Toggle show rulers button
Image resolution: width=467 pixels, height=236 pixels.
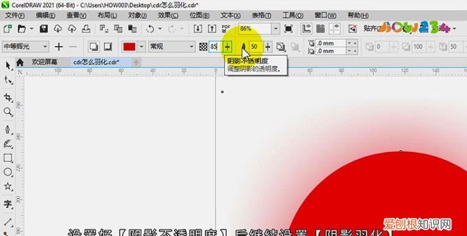pos(306,29)
